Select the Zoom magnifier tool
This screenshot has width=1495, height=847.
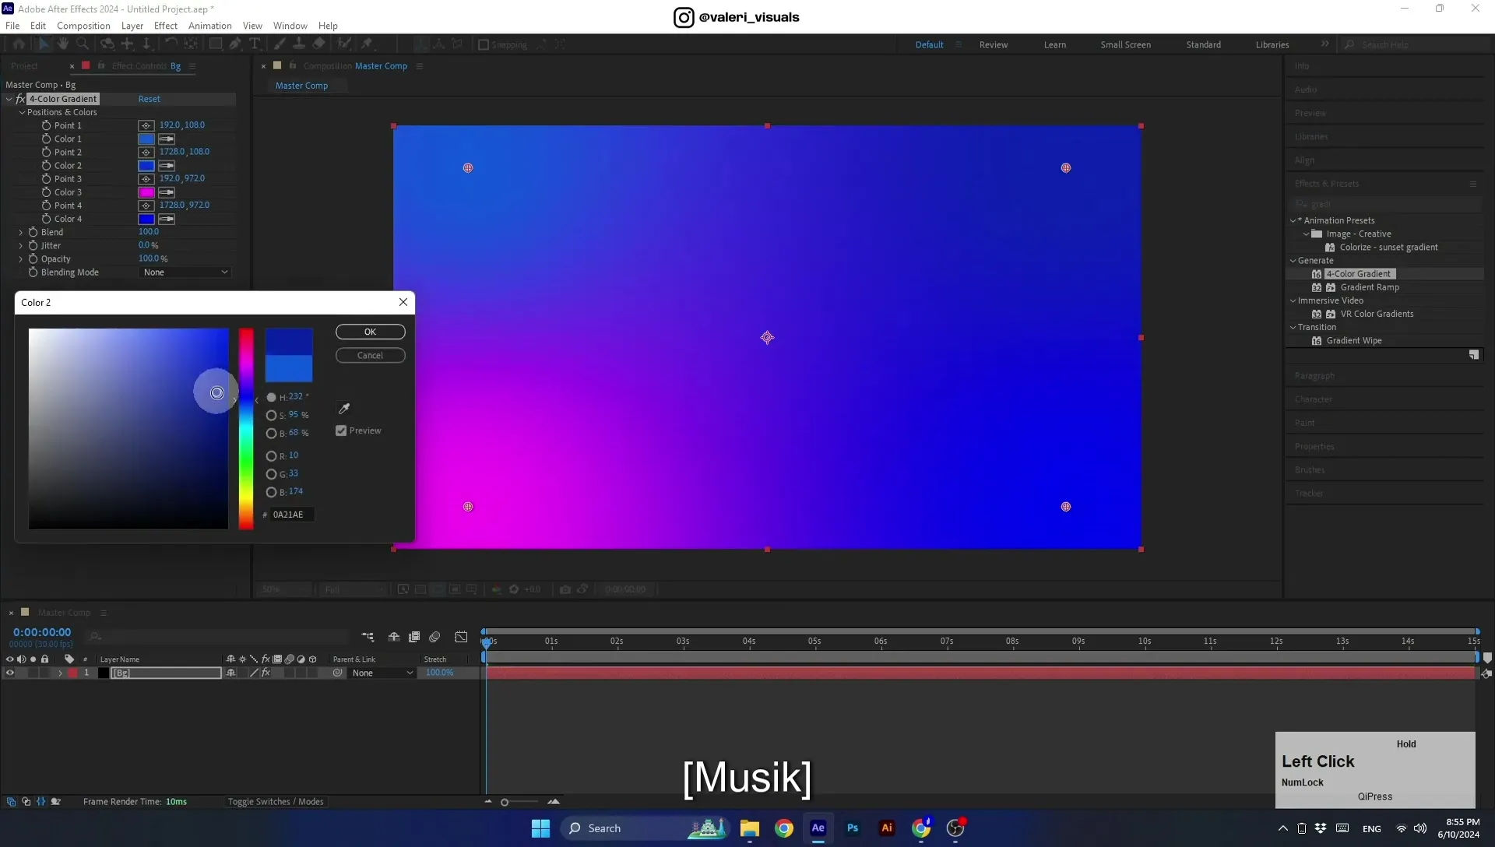click(x=82, y=44)
